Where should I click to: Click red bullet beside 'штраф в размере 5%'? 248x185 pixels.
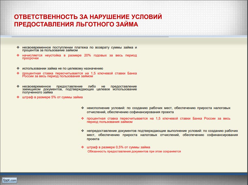[18, 97]
